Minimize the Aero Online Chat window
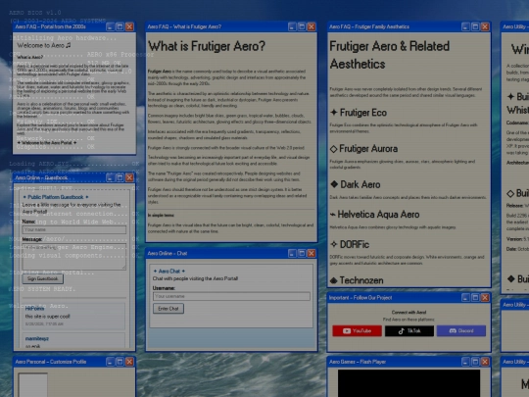Viewport: 529px width, 397px height. 292,253
